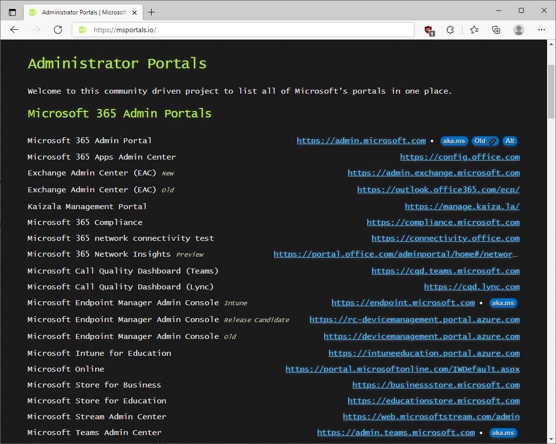Click the 'Microsoft 365 Apps Admin Center' row label

pyautogui.click(x=102, y=157)
